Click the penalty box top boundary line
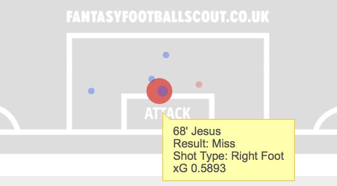The image size is (337, 186). [168, 36]
